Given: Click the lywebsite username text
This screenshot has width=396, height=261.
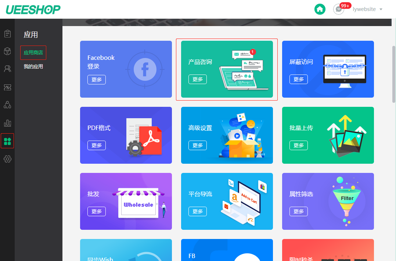Looking at the screenshot, I should (364, 9).
